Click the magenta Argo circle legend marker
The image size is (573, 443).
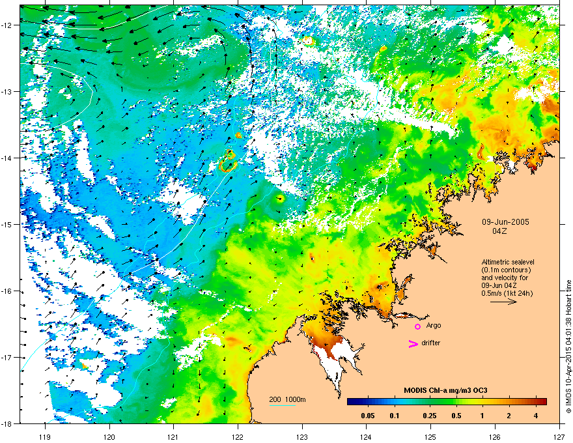(x=417, y=326)
